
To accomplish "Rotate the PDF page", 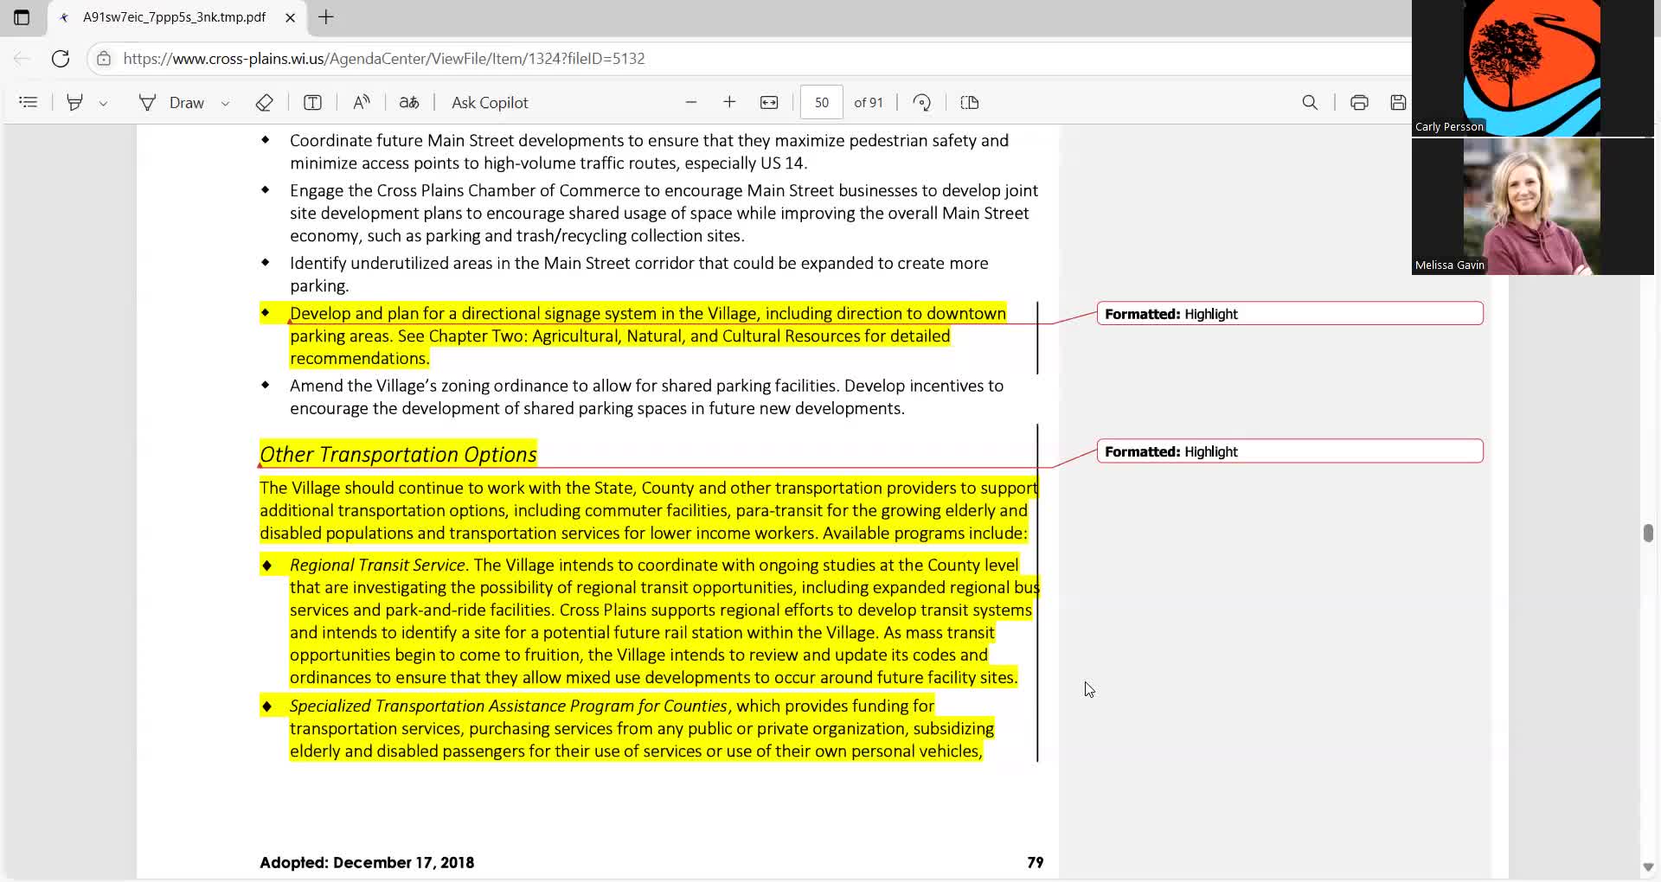I will (922, 102).
